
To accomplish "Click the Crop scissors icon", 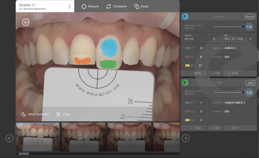I will click(59, 114).
